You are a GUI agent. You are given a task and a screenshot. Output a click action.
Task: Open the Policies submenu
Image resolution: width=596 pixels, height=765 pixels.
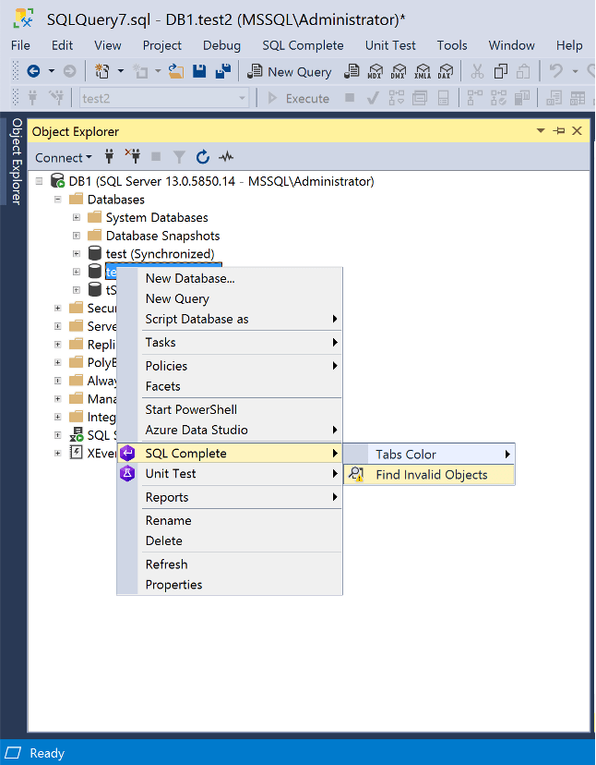pyautogui.click(x=230, y=366)
